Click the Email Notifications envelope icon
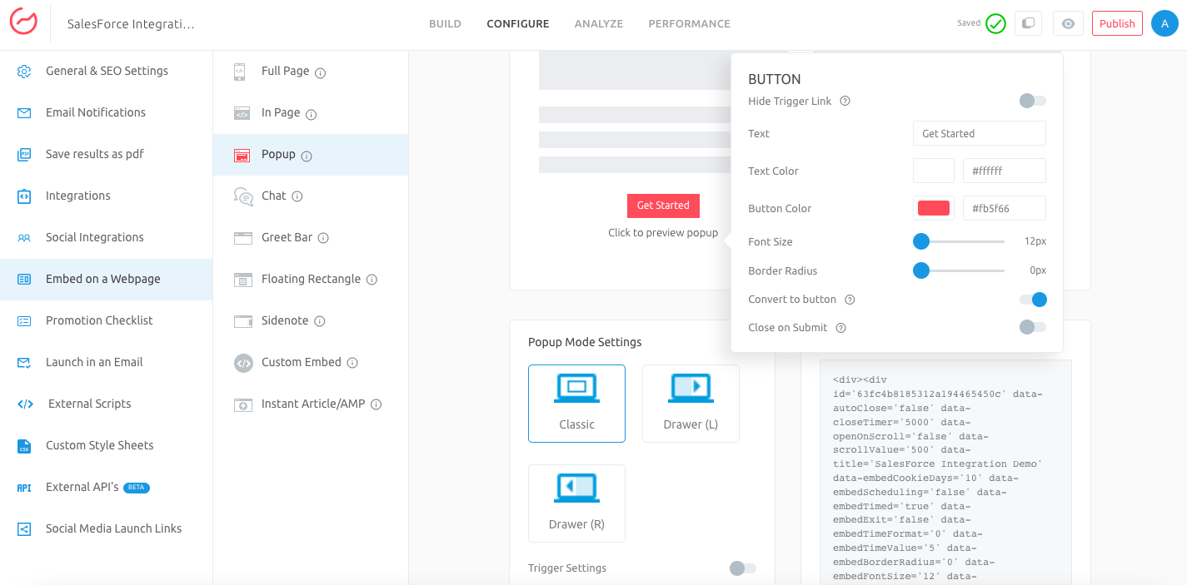This screenshot has height=585, width=1187. click(x=24, y=112)
